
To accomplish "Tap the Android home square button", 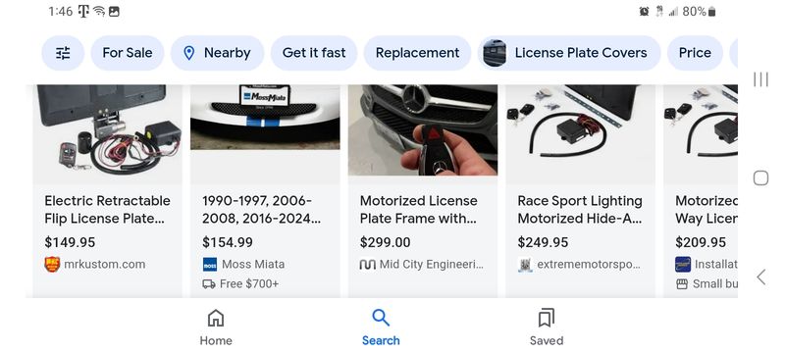I will click(761, 178).
